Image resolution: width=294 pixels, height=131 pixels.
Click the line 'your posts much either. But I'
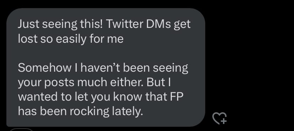click(x=94, y=82)
